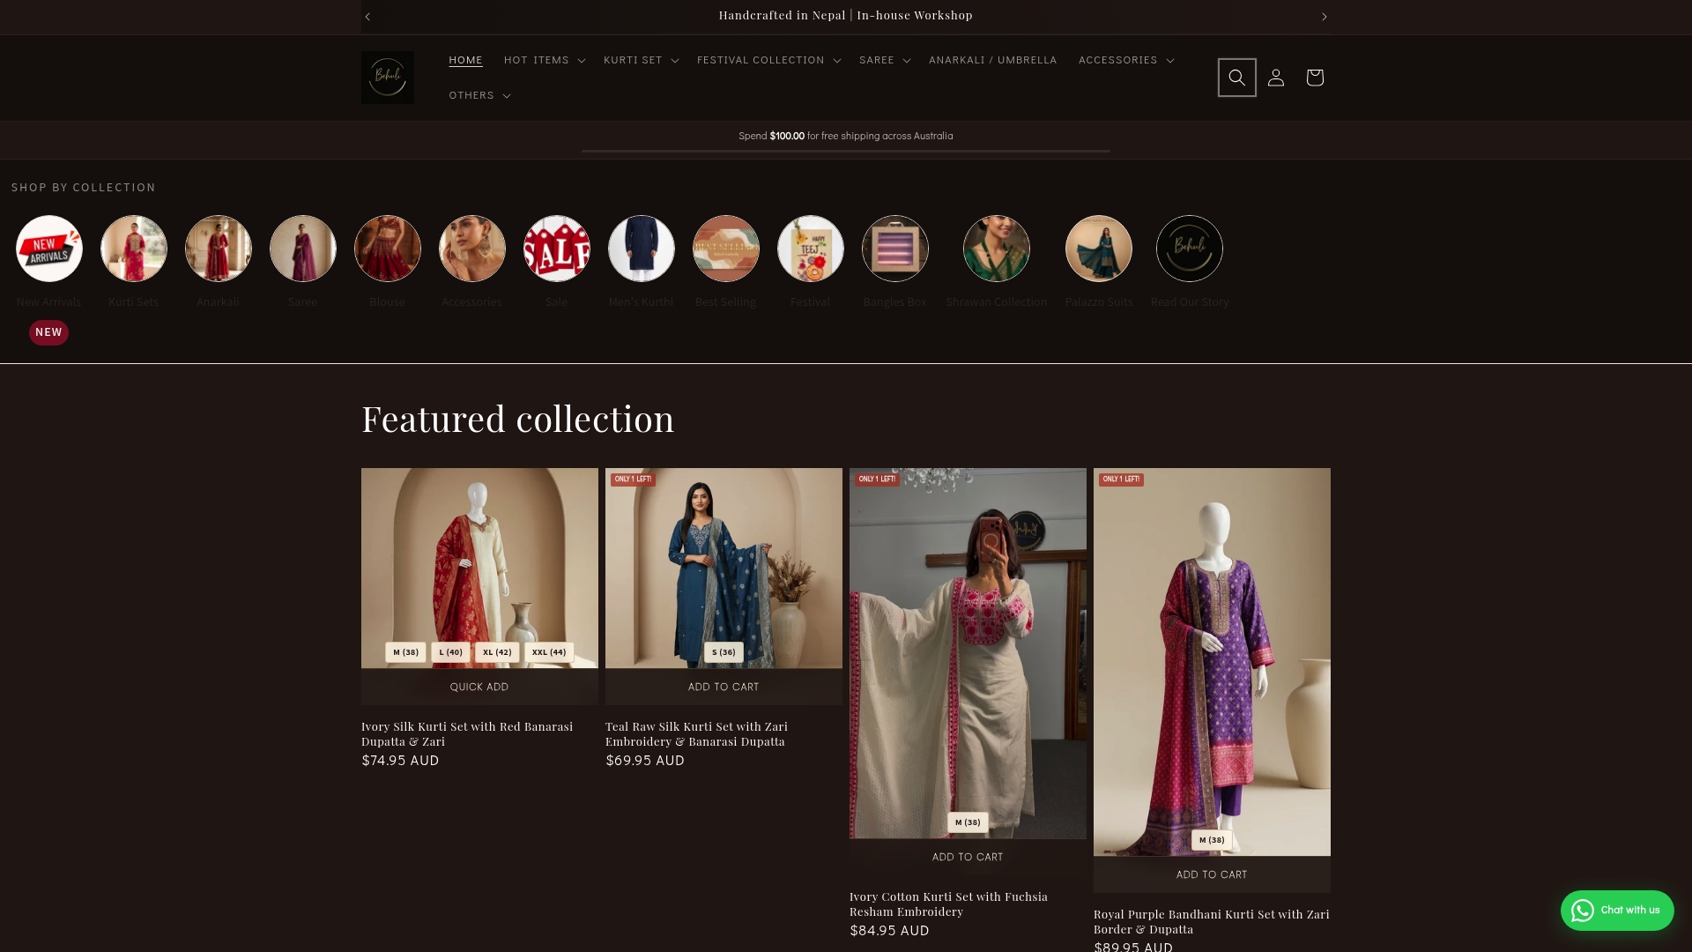Viewport: 1692px width, 952px height.
Task: Select size XXL (44) on Ivory Silk Kurti
Action: point(549,652)
